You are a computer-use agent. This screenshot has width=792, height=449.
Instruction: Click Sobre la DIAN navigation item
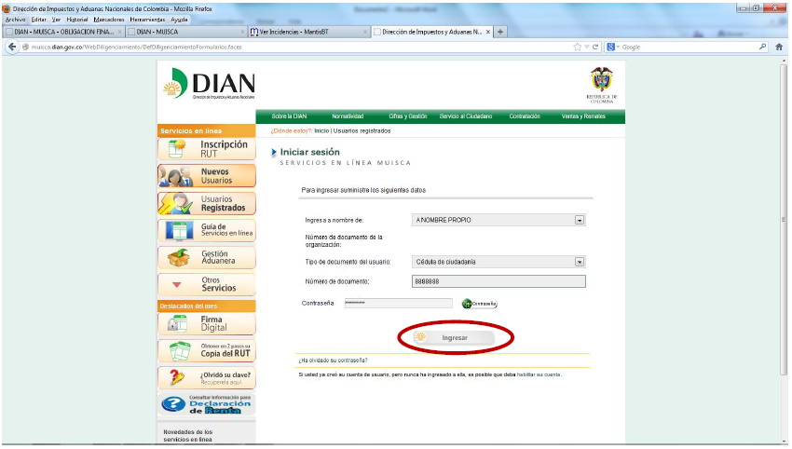289,116
